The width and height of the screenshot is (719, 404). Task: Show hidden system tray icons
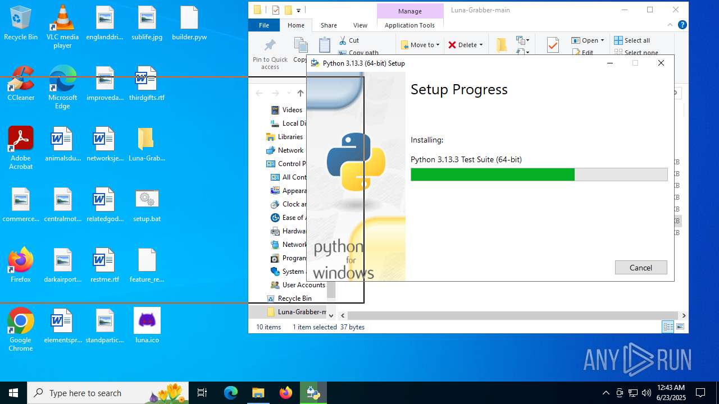tap(606, 393)
